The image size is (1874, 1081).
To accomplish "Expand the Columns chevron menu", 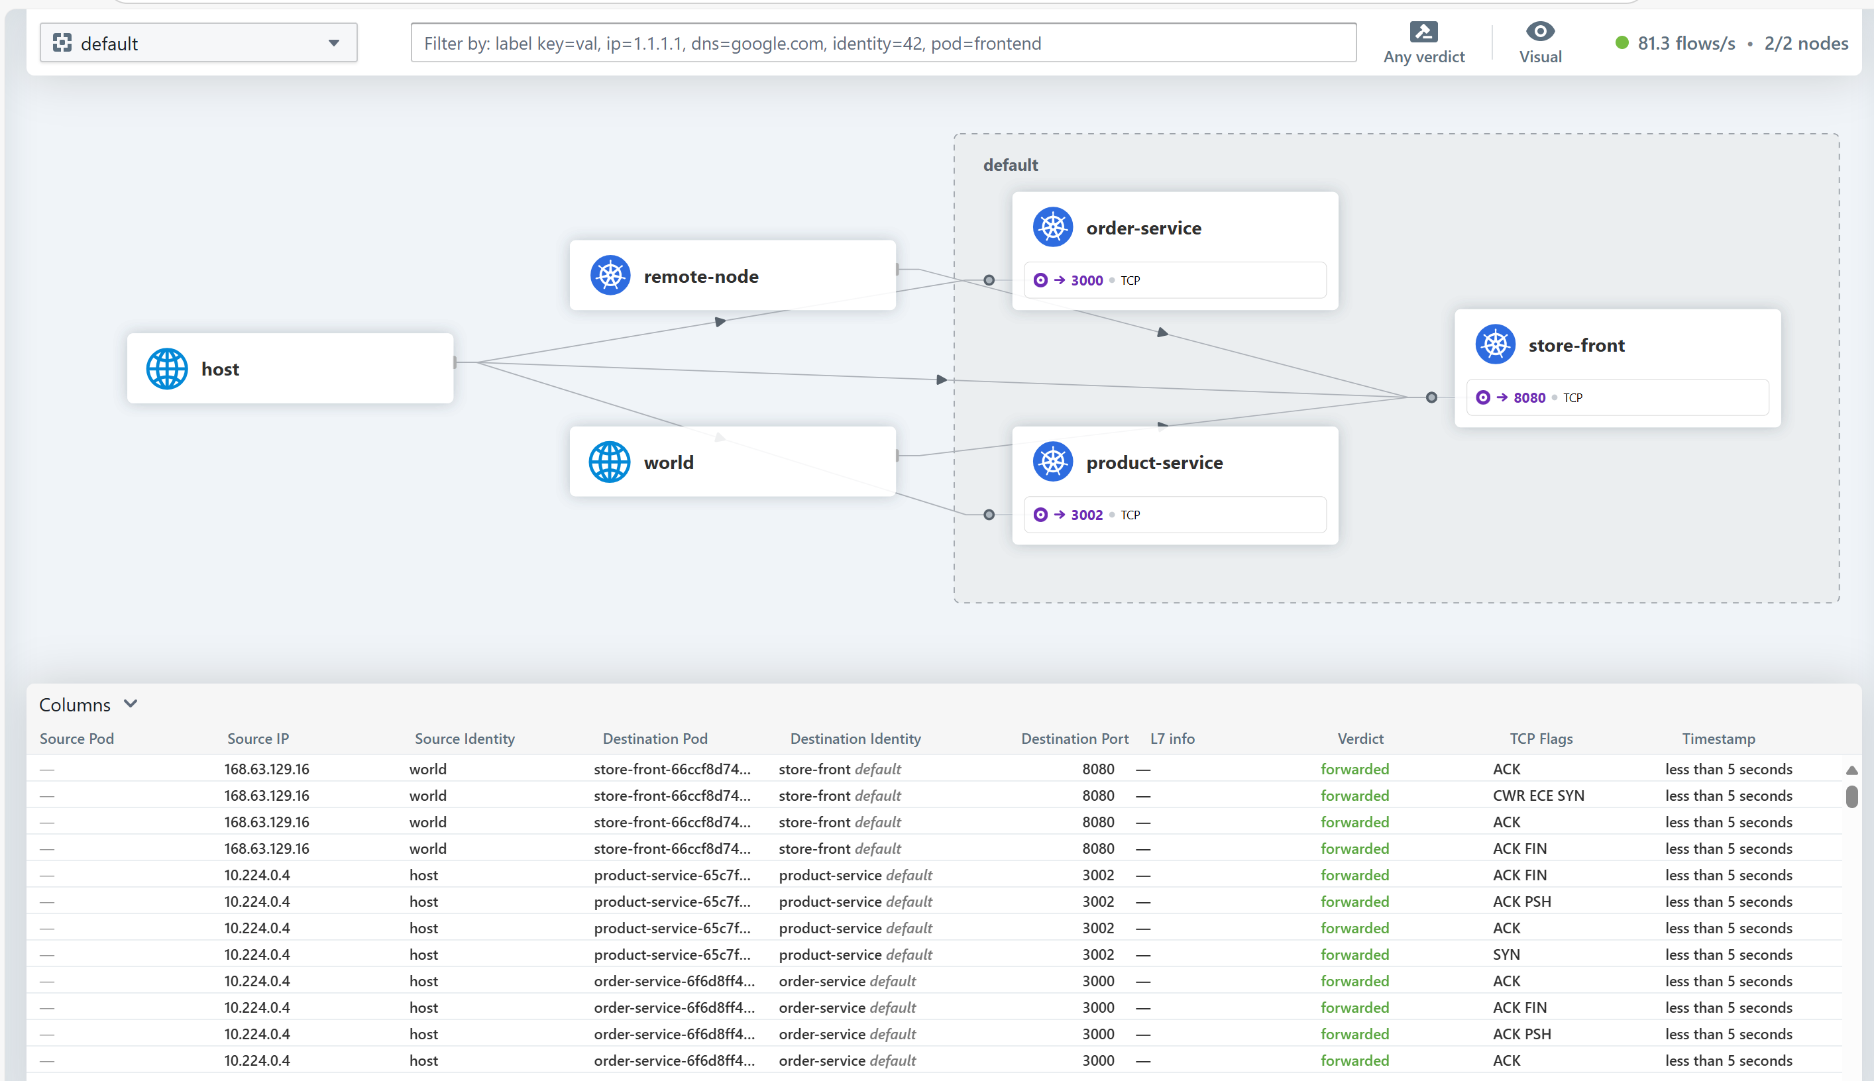I will click(x=131, y=704).
